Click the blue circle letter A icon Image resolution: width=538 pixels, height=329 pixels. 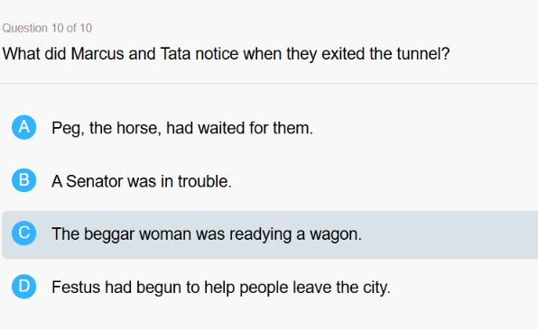[x=24, y=127]
